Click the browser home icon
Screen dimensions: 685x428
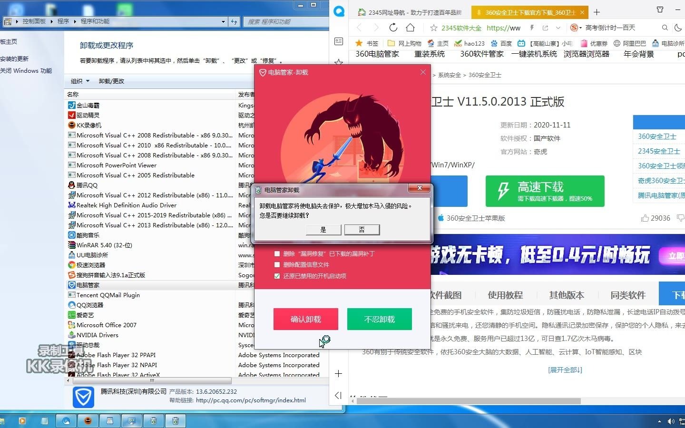[411, 28]
